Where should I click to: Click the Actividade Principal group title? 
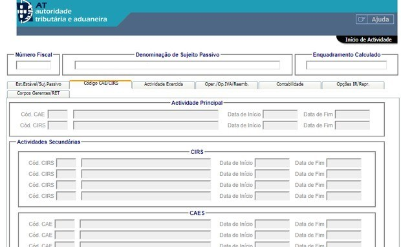197,103
